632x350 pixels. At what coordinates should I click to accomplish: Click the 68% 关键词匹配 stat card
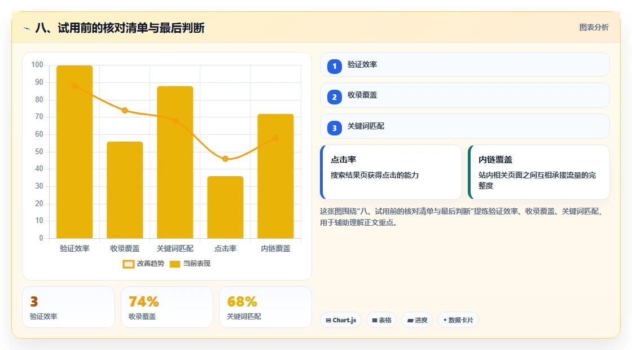coord(265,307)
